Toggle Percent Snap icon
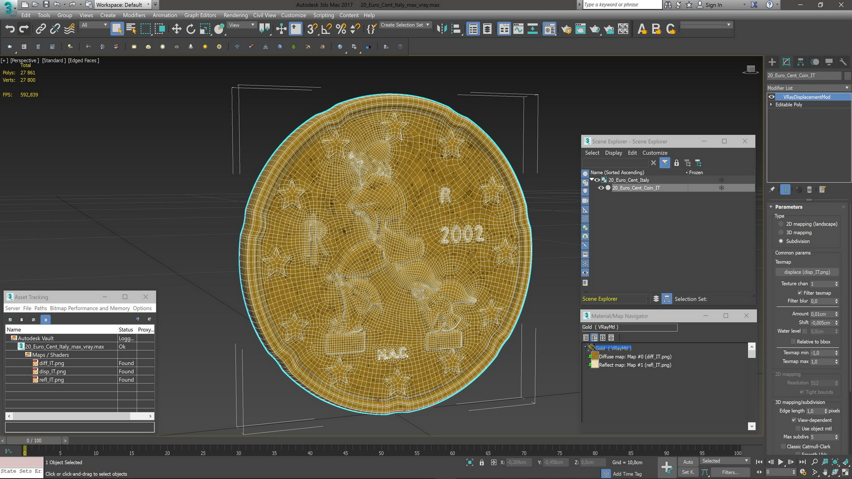This screenshot has width=852, height=479. pos(341,29)
